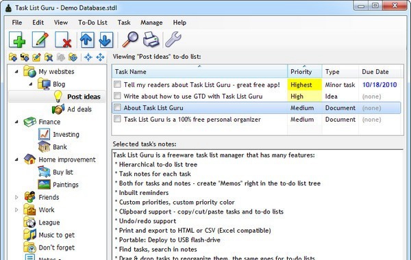411x260 pixels.
Task: Click the 'Idea' type cell
Action: [331, 96]
